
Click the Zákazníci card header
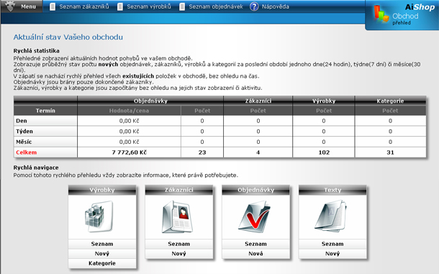click(x=179, y=190)
